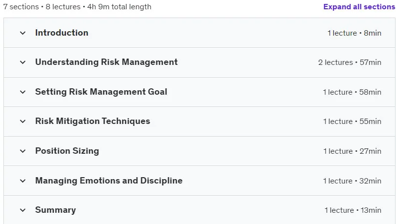Click Expand all sections link
This screenshot has width=396, height=224.
[x=359, y=6]
